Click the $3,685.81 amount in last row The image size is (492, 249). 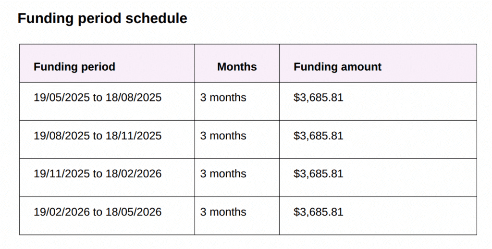pos(319,212)
